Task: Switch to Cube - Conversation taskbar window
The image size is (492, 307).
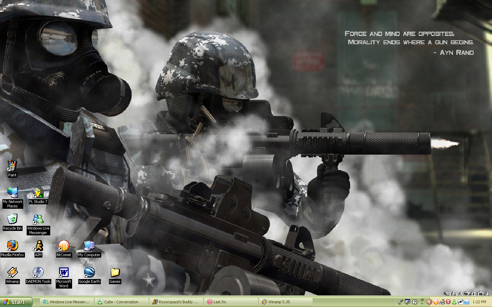Action: point(122,302)
